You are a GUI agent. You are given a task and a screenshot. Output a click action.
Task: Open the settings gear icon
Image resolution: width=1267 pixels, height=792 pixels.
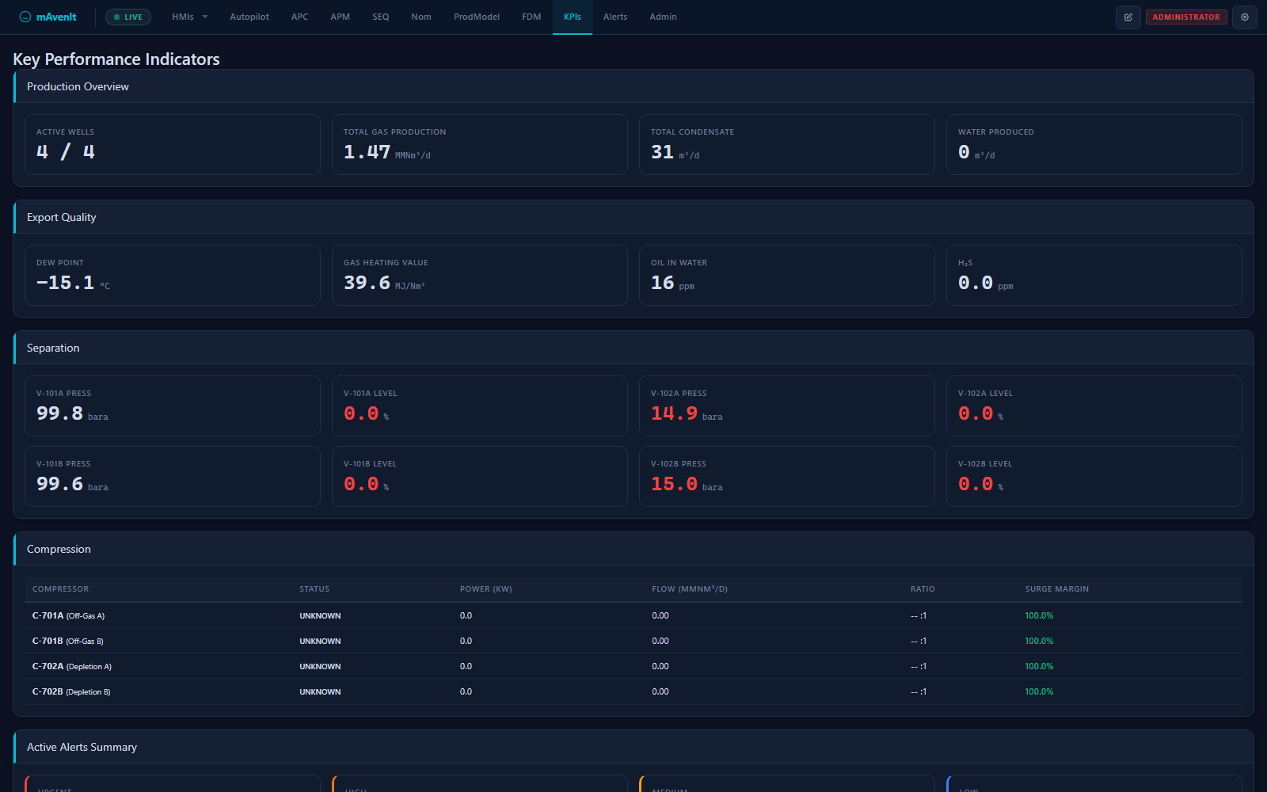pos(1244,17)
